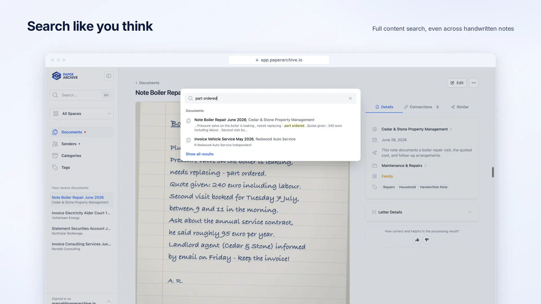The height and width of the screenshot is (304, 541).
Task: Click the tag icon beside Repairs
Action: tap(374, 187)
